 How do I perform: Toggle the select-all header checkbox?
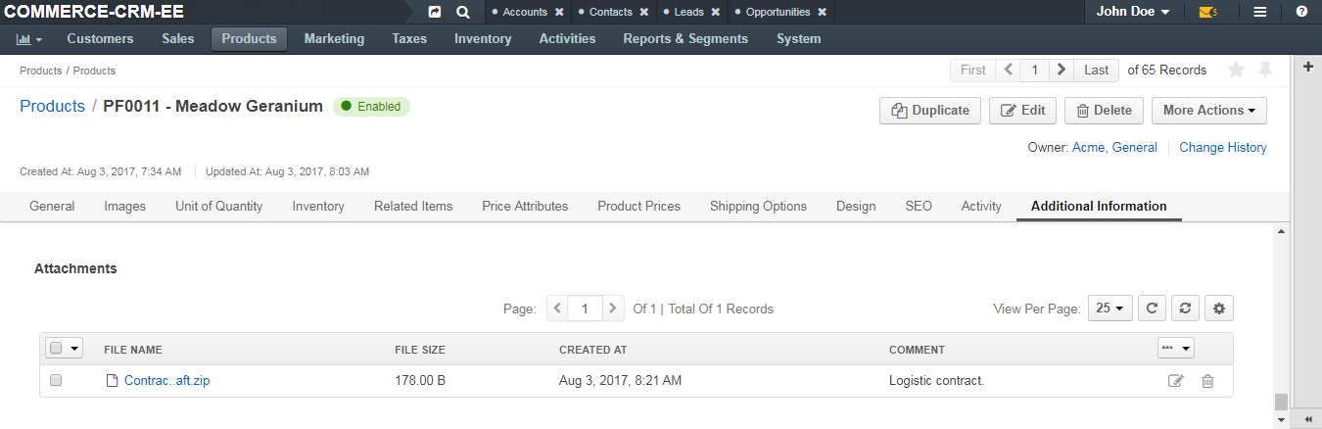pos(56,348)
